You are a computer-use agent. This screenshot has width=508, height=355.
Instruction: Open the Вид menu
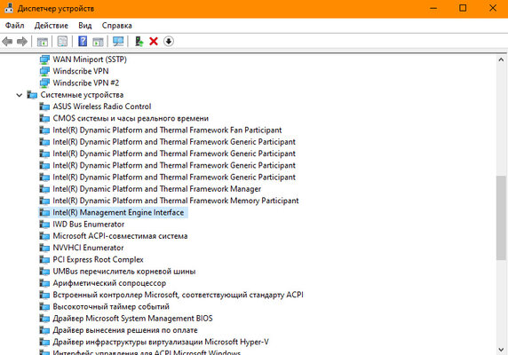tap(85, 26)
